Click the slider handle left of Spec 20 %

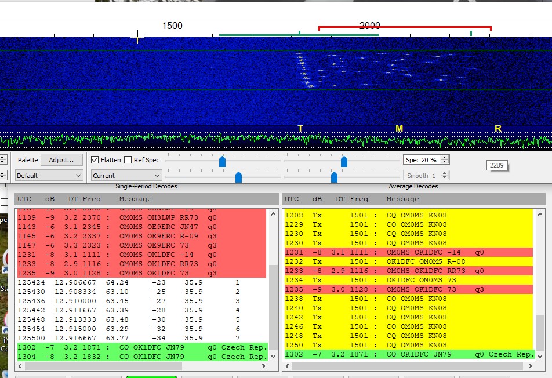tap(344, 162)
